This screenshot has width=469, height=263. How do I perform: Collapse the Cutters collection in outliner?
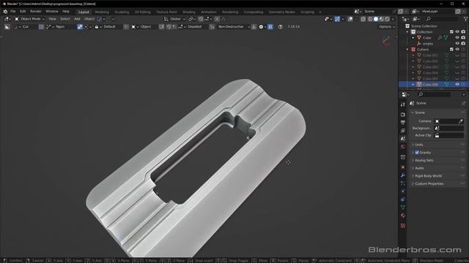[407, 50]
